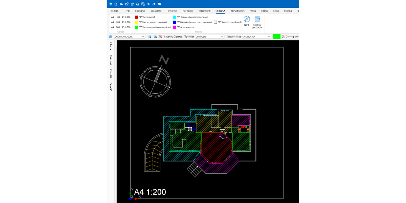The height and width of the screenshot is (203, 406).
Task: Open the Easy 2D side panel tab
Action: point(111,73)
